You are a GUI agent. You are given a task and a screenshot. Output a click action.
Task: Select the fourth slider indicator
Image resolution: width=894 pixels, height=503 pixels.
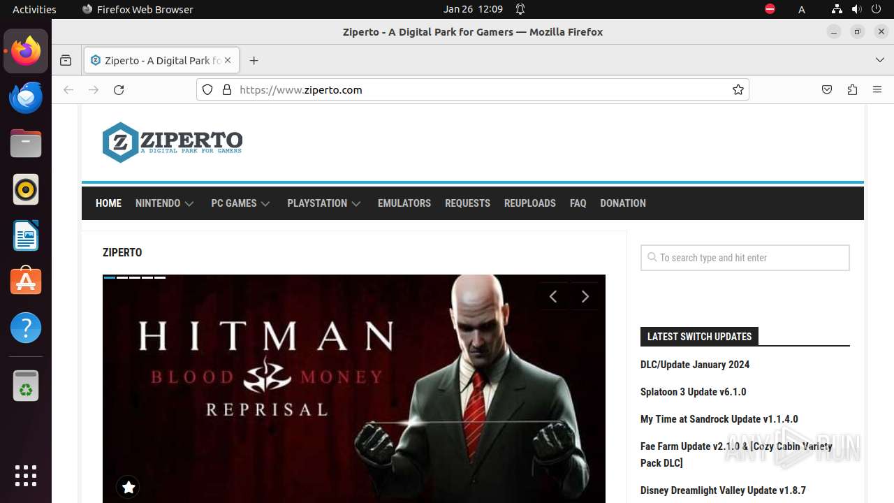point(147,277)
